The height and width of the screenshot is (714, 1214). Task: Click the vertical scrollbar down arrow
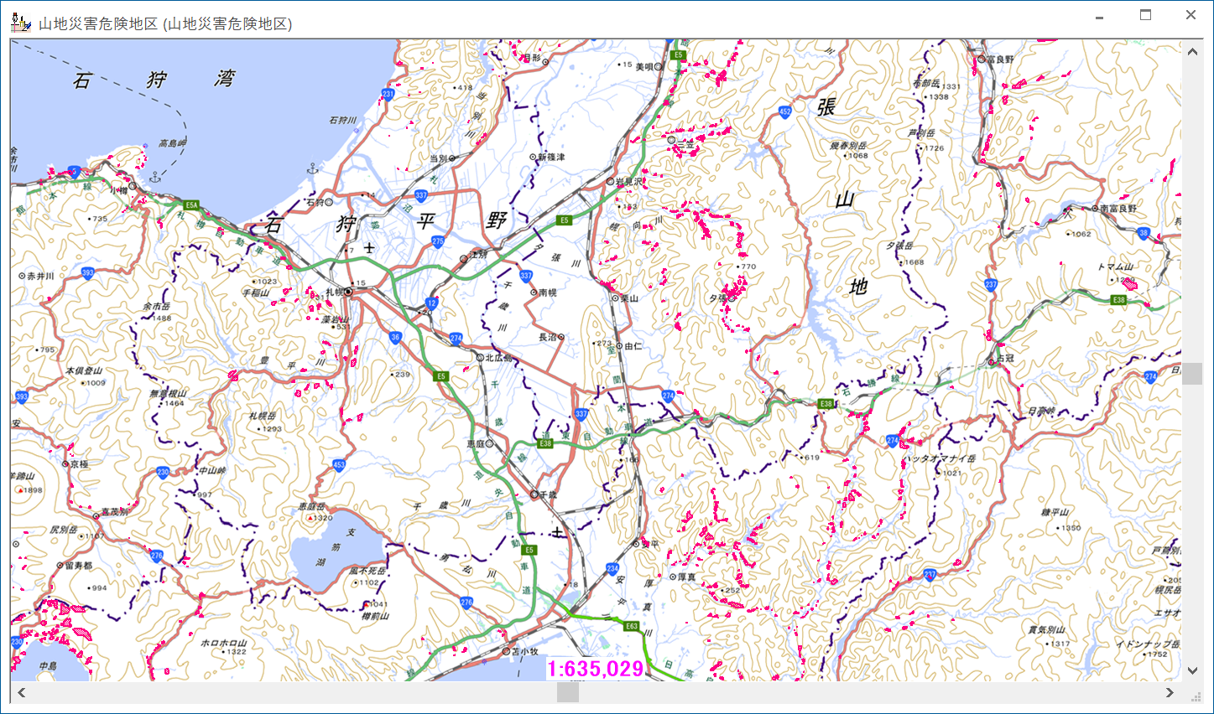tap(1192, 670)
